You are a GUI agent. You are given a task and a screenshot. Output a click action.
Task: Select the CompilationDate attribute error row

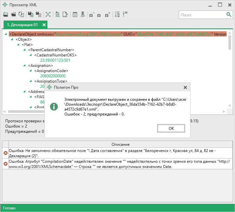[118, 164]
